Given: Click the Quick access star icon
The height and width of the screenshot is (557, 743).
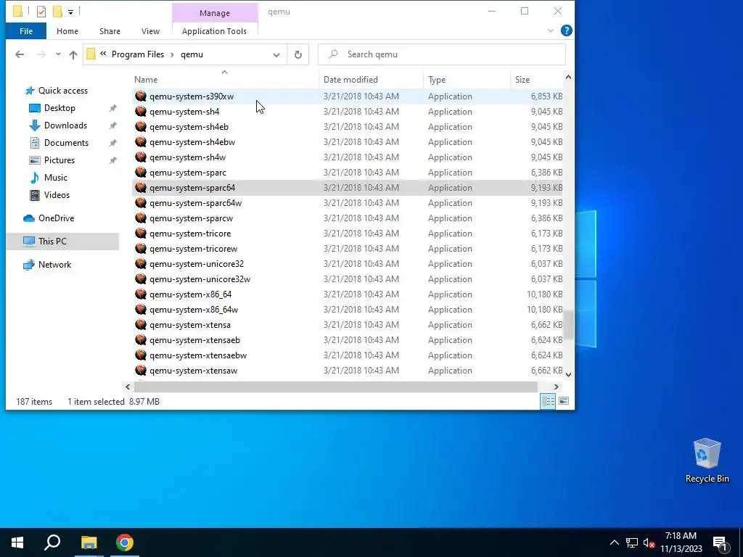Looking at the screenshot, I should click(30, 91).
